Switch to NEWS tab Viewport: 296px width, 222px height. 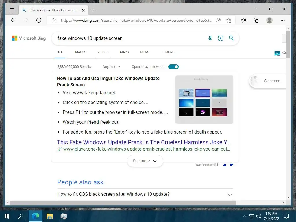click(x=145, y=52)
